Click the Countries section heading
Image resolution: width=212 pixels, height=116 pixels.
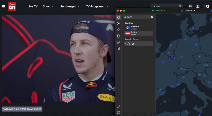[129, 23]
